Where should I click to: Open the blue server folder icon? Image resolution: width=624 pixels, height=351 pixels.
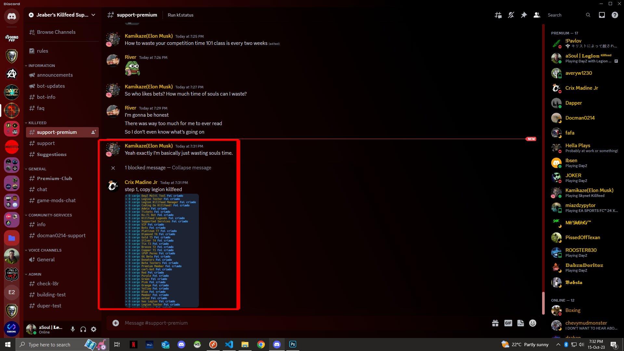(12, 238)
